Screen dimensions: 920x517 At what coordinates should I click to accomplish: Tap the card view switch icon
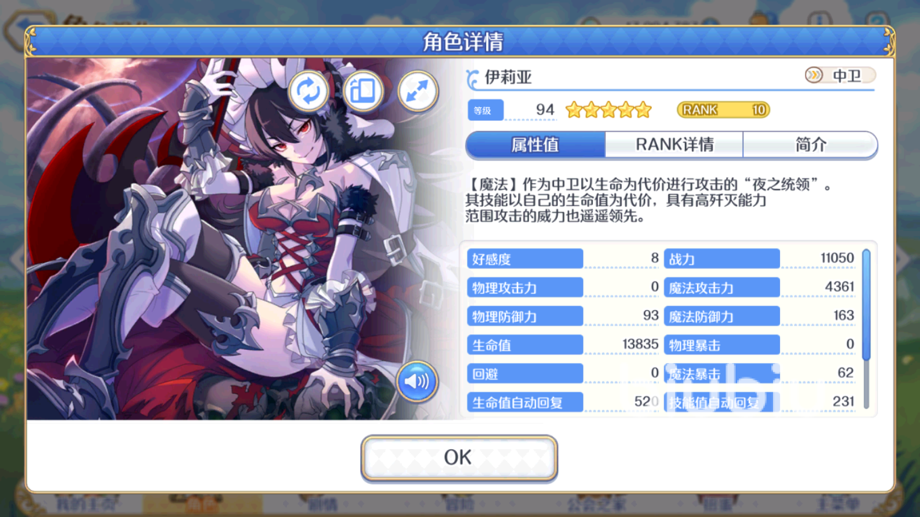363,91
